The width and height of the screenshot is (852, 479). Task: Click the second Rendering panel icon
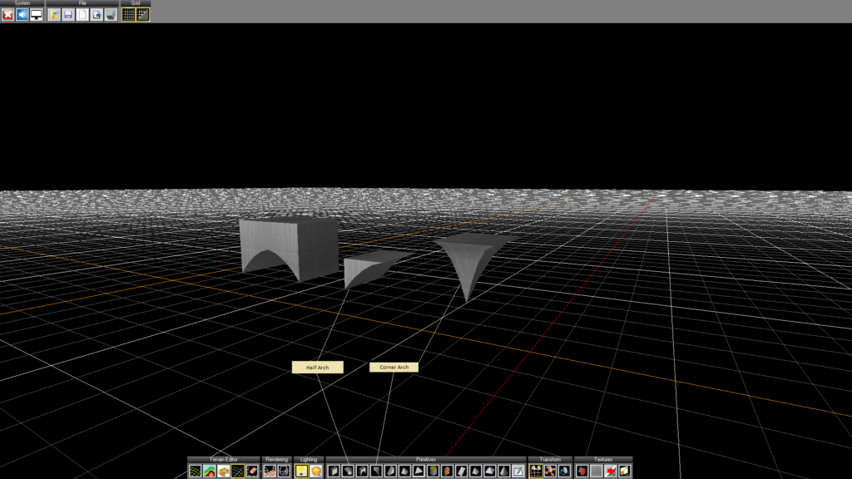pos(284,471)
